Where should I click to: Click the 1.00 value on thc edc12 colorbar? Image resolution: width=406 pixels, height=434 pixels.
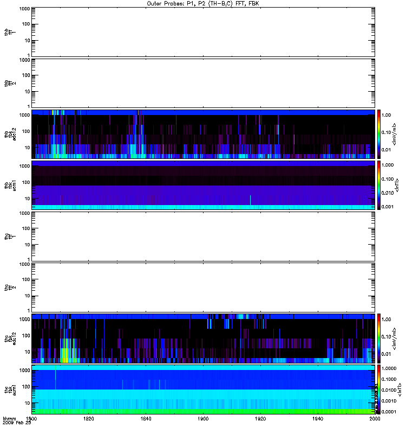387,320
